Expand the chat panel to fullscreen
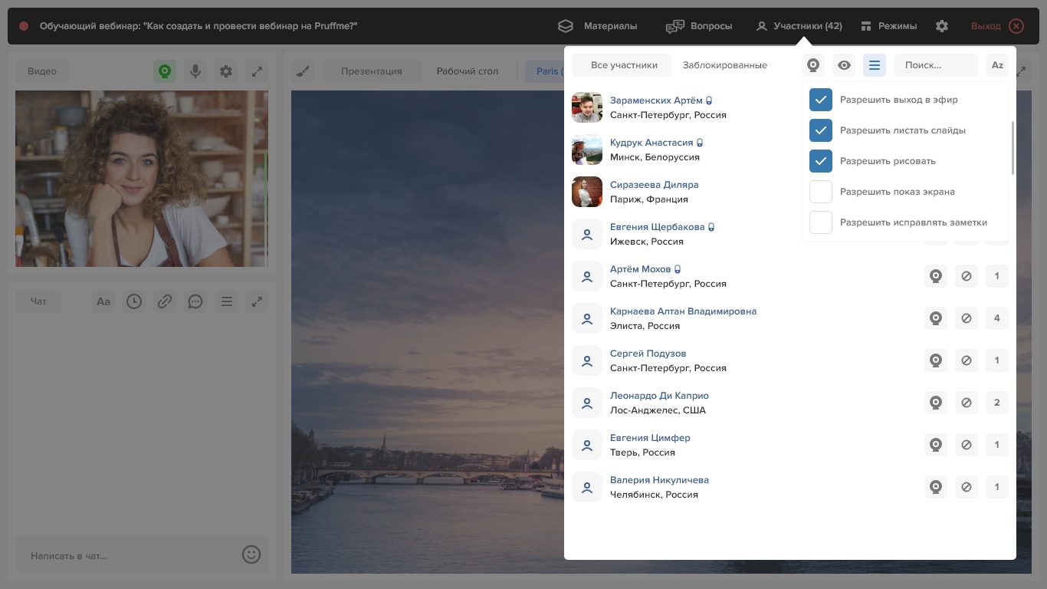The height and width of the screenshot is (589, 1047). [x=257, y=301]
